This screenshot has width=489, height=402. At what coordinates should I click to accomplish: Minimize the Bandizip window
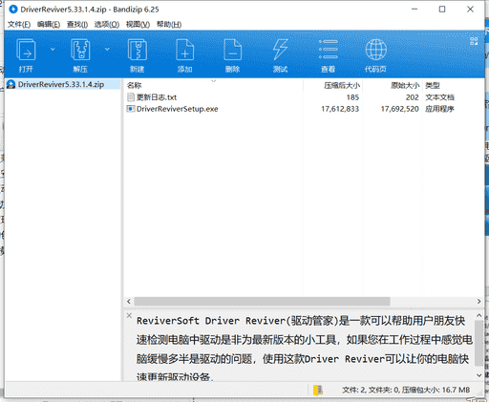click(x=415, y=10)
